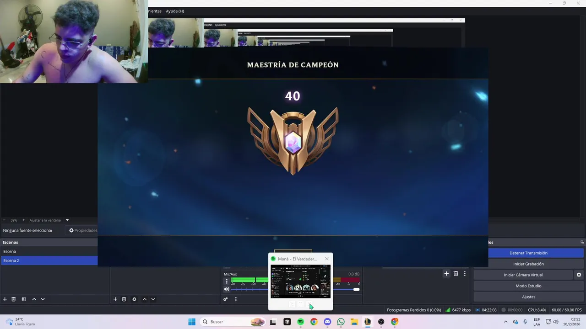Move scene up in the Escenas toolbar
The width and height of the screenshot is (586, 329).
coord(34,299)
